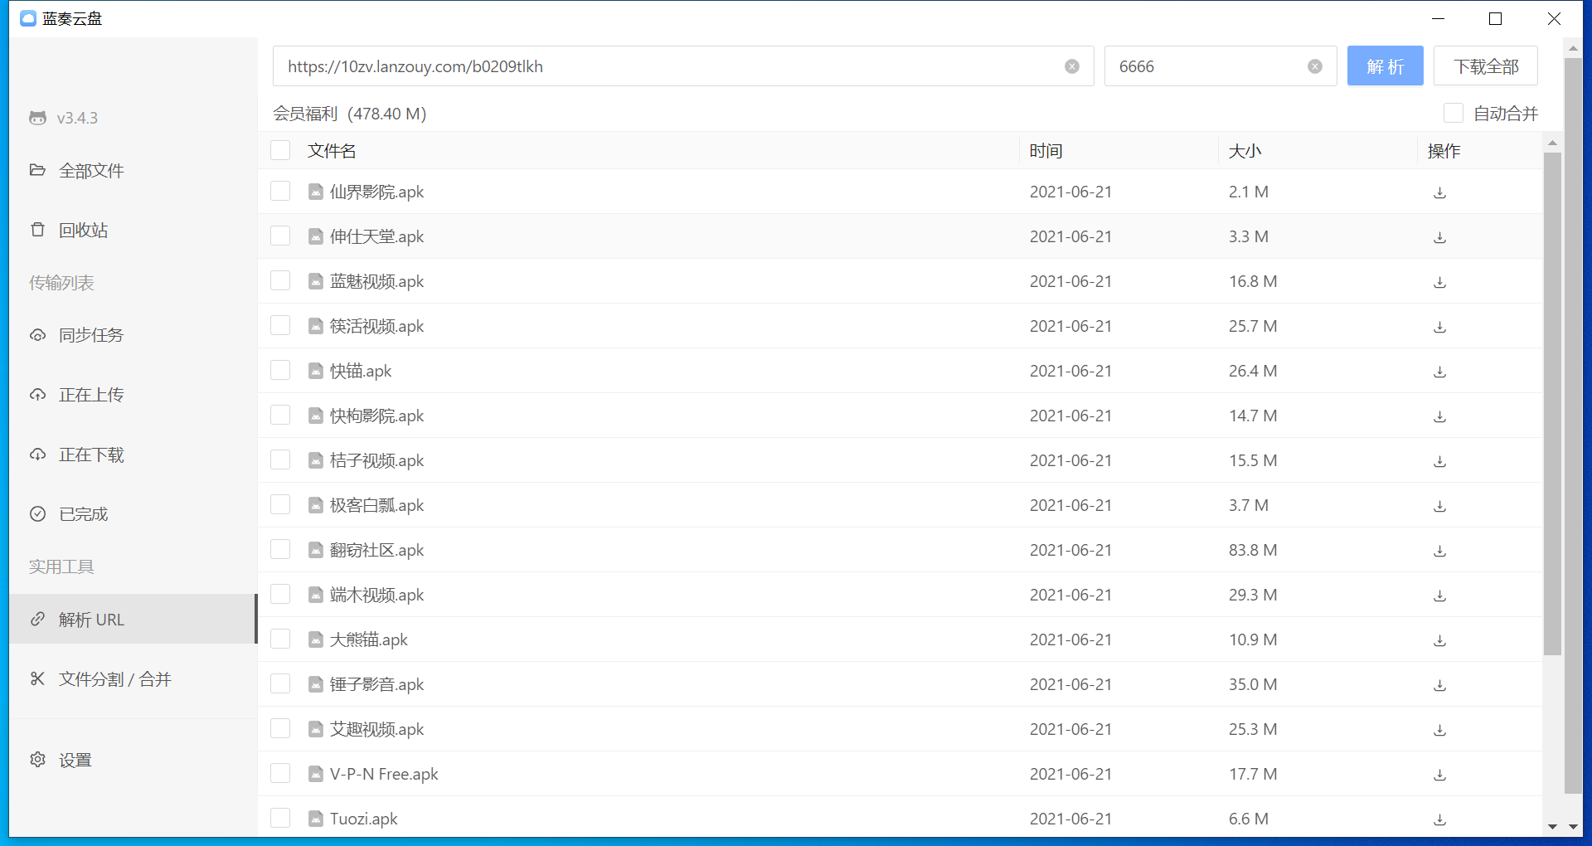Click the file list scroll-down arrow
1592x846 pixels.
(1552, 826)
